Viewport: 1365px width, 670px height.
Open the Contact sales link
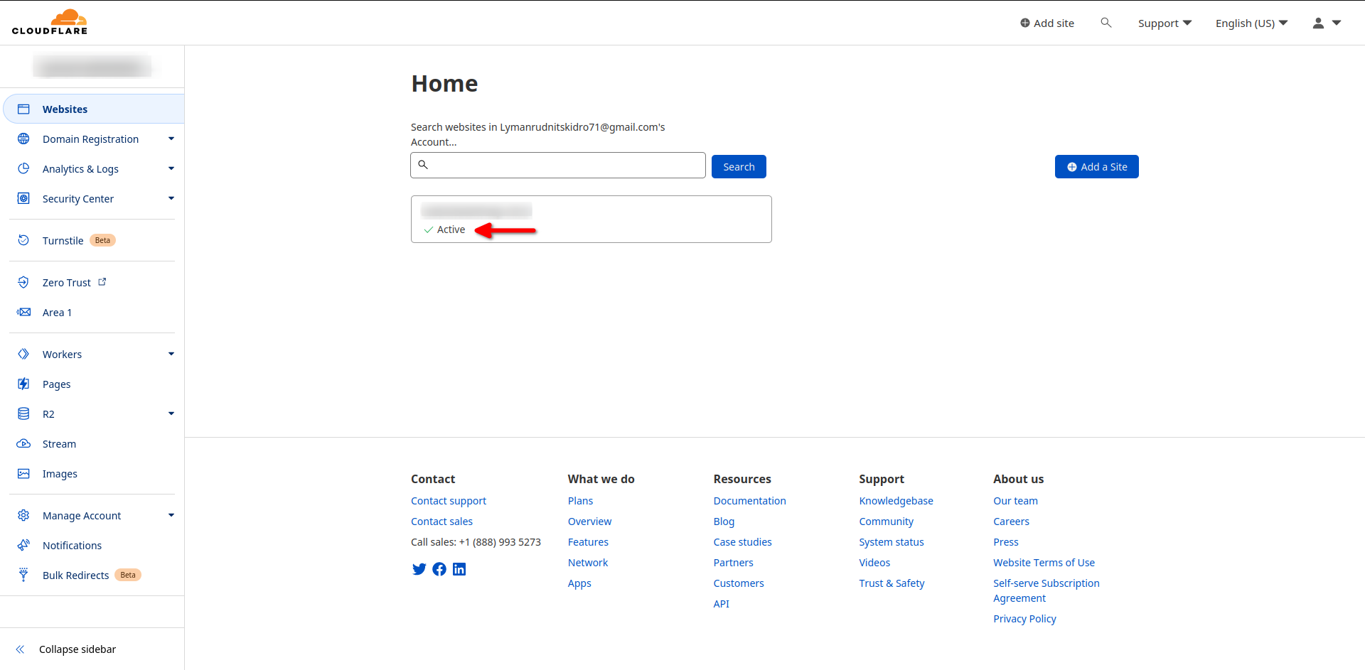tap(441, 522)
